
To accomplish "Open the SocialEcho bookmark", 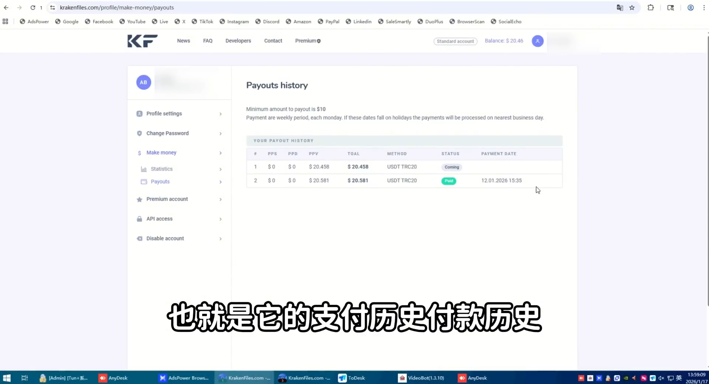I will coord(506,21).
